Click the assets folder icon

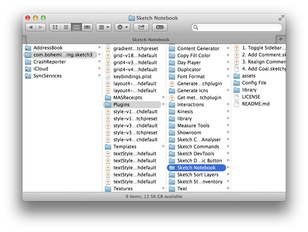237,76
